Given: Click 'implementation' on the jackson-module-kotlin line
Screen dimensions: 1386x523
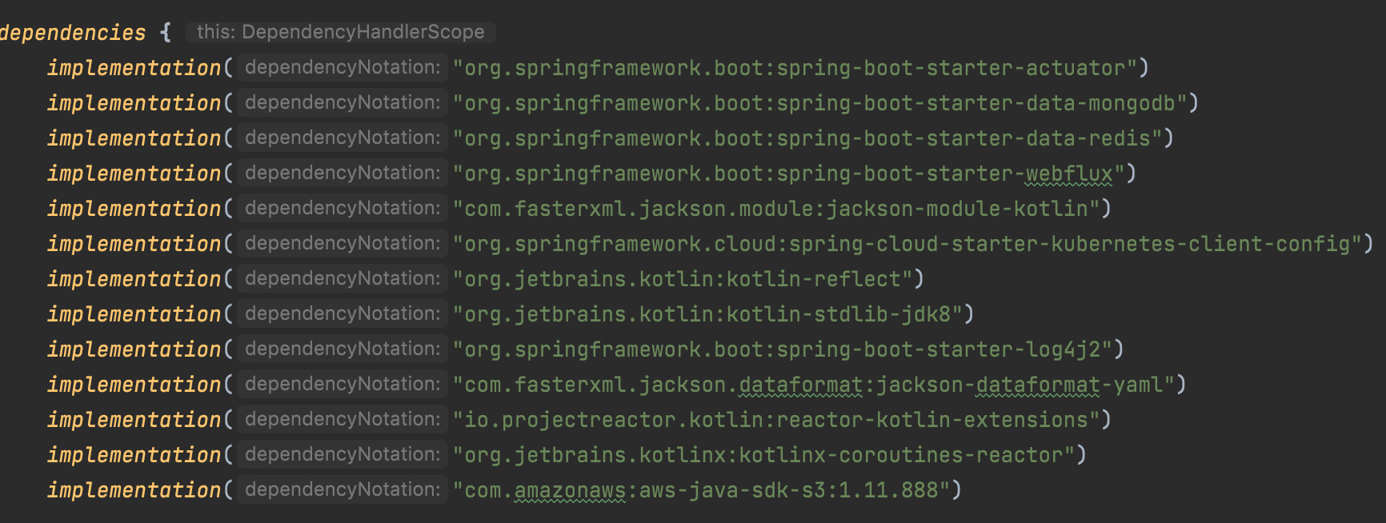Looking at the screenshot, I should click(134, 209).
